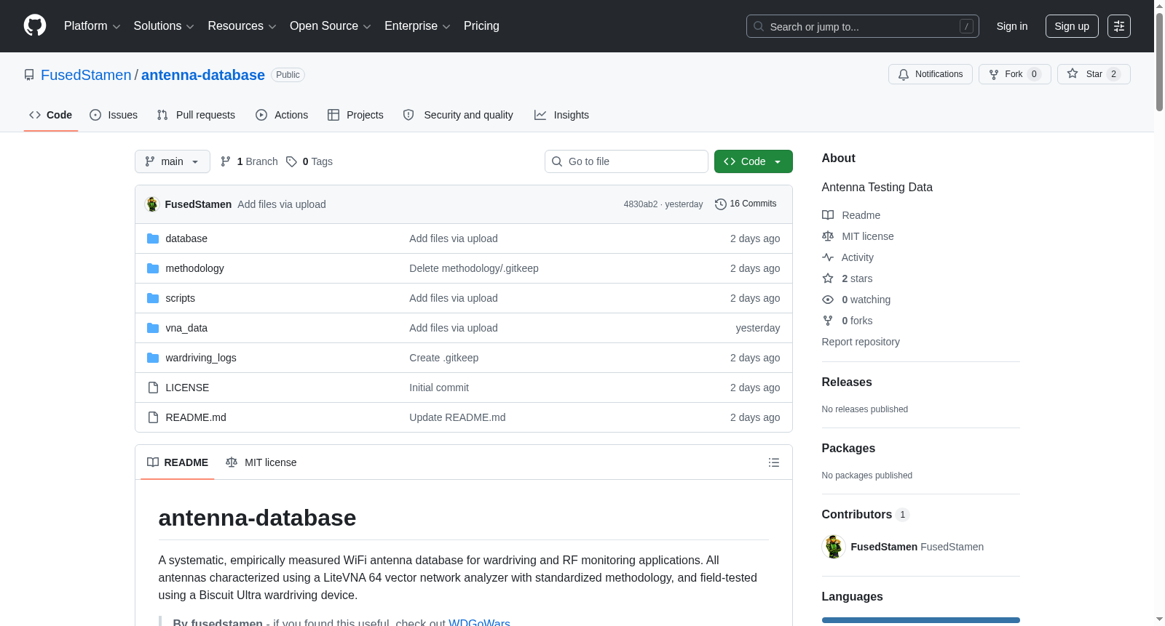Open the README outline list icon
Screen dimensions: 1165x626
[774, 462]
